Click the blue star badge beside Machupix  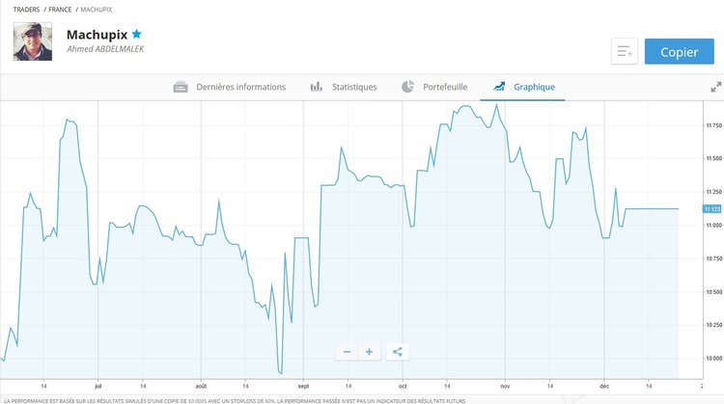pyautogui.click(x=136, y=34)
